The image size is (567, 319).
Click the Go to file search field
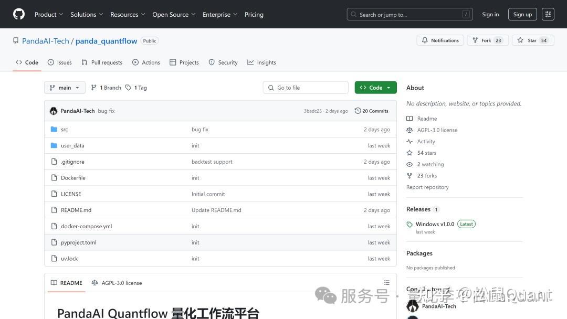306,88
